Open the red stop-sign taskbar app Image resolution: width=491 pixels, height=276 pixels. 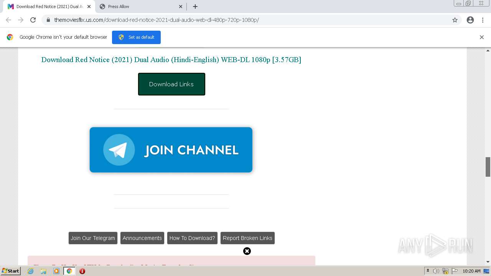pyautogui.click(x=82, y=271)
